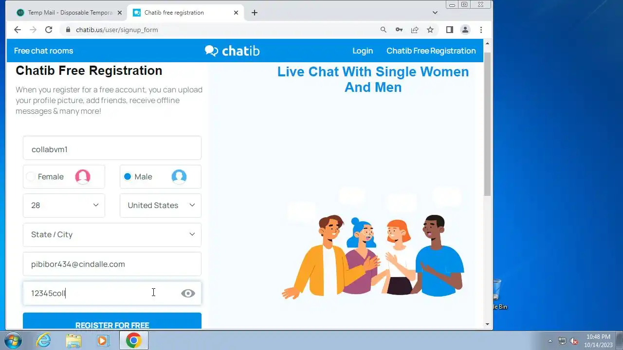Select the Female radio button
The width and height of the screenshot is (623, 350).
pos(31,176)
